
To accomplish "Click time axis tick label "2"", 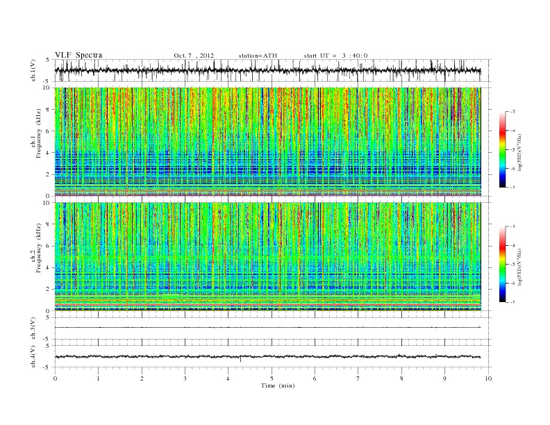I will coord(142,378).
